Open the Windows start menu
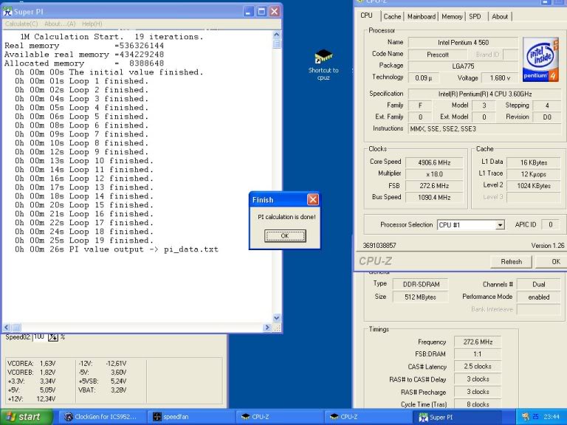Image resolution: width=567 pixels, height=425 pixels. point(27,417)
